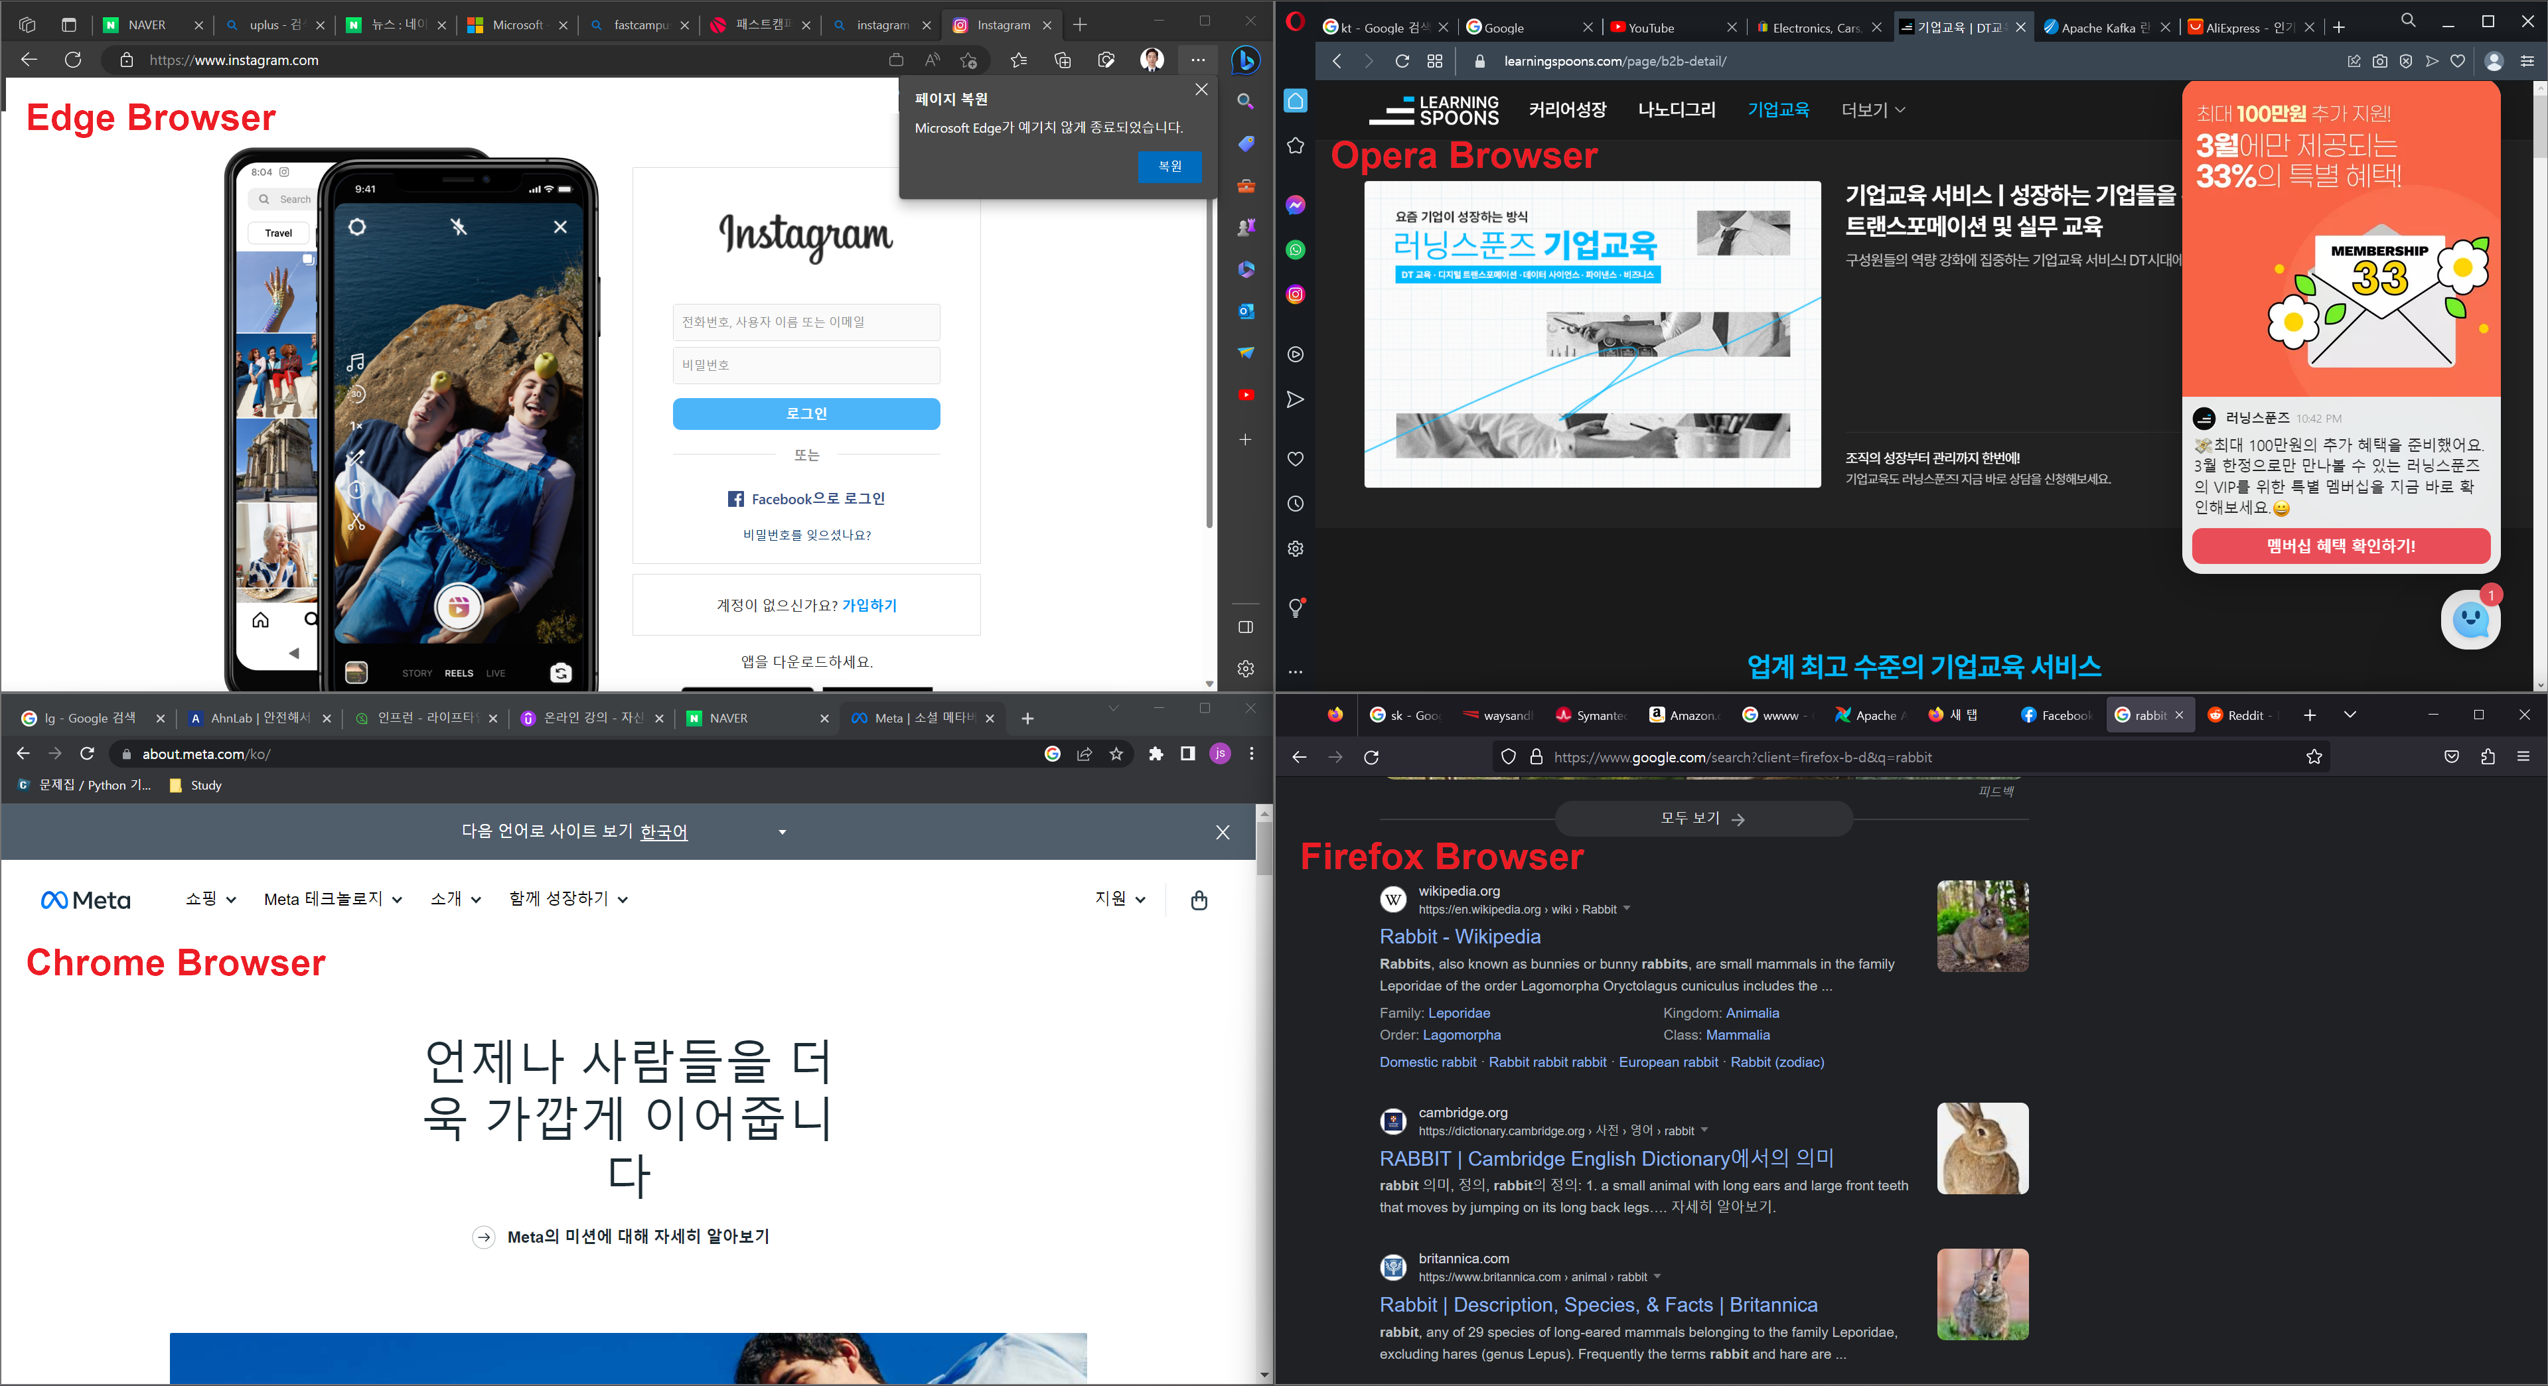The image size is (2548, 1386).
Task: Open Cambridge rabbit result thumbnail
Action: click(x=1983, y=1148)
